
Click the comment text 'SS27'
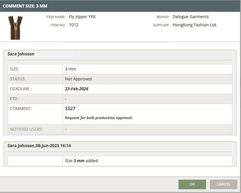click(x=70, y=109)
